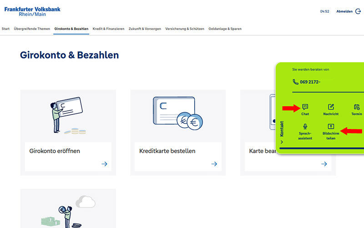The height and width of the screenshot is (228, 364).
Task: Click the vertical Kontakt label
Action: pos(282,129)
